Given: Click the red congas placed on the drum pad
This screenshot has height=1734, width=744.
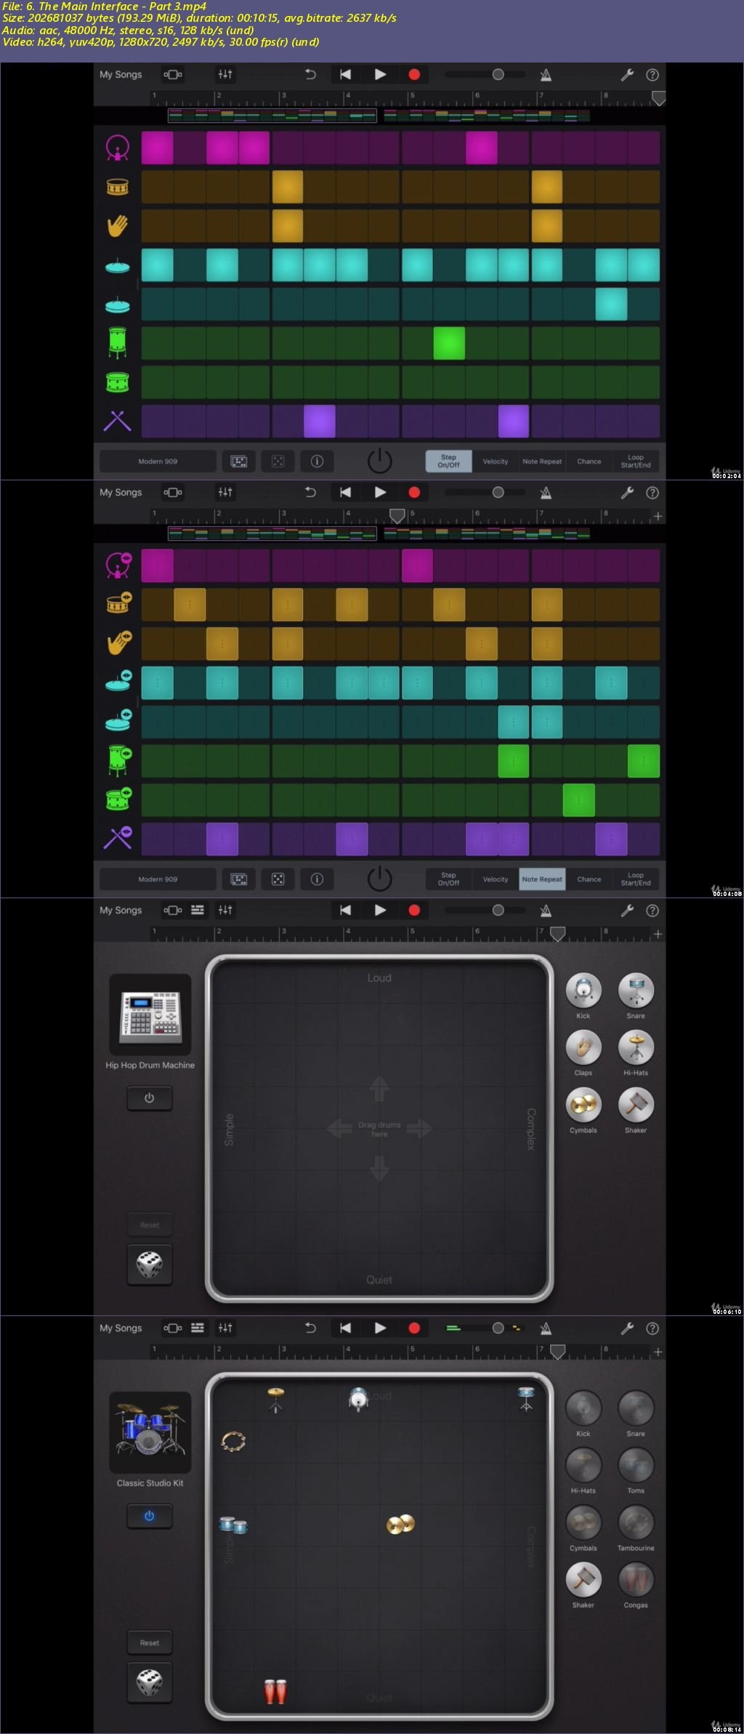Looking at the screenshot, I should pyautogui.click(x=275, y=1691).
